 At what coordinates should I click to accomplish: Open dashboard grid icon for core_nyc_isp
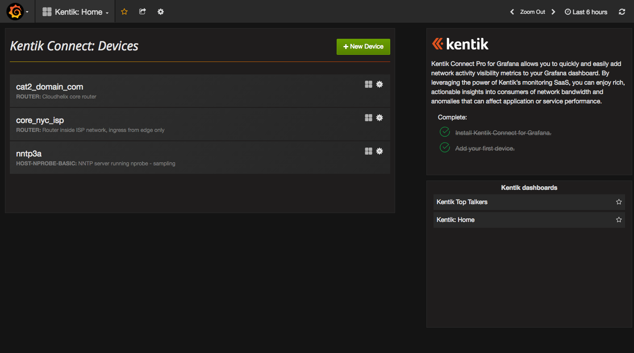368,118
